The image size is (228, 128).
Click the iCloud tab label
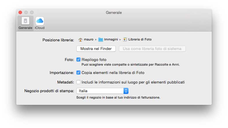coord(40,28)
